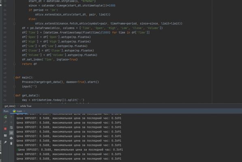The height and width of the screenshot is (162, 242).
Task: Click the 'else:' keyword line
Action: pyautogui.click(x=32, y=19)
